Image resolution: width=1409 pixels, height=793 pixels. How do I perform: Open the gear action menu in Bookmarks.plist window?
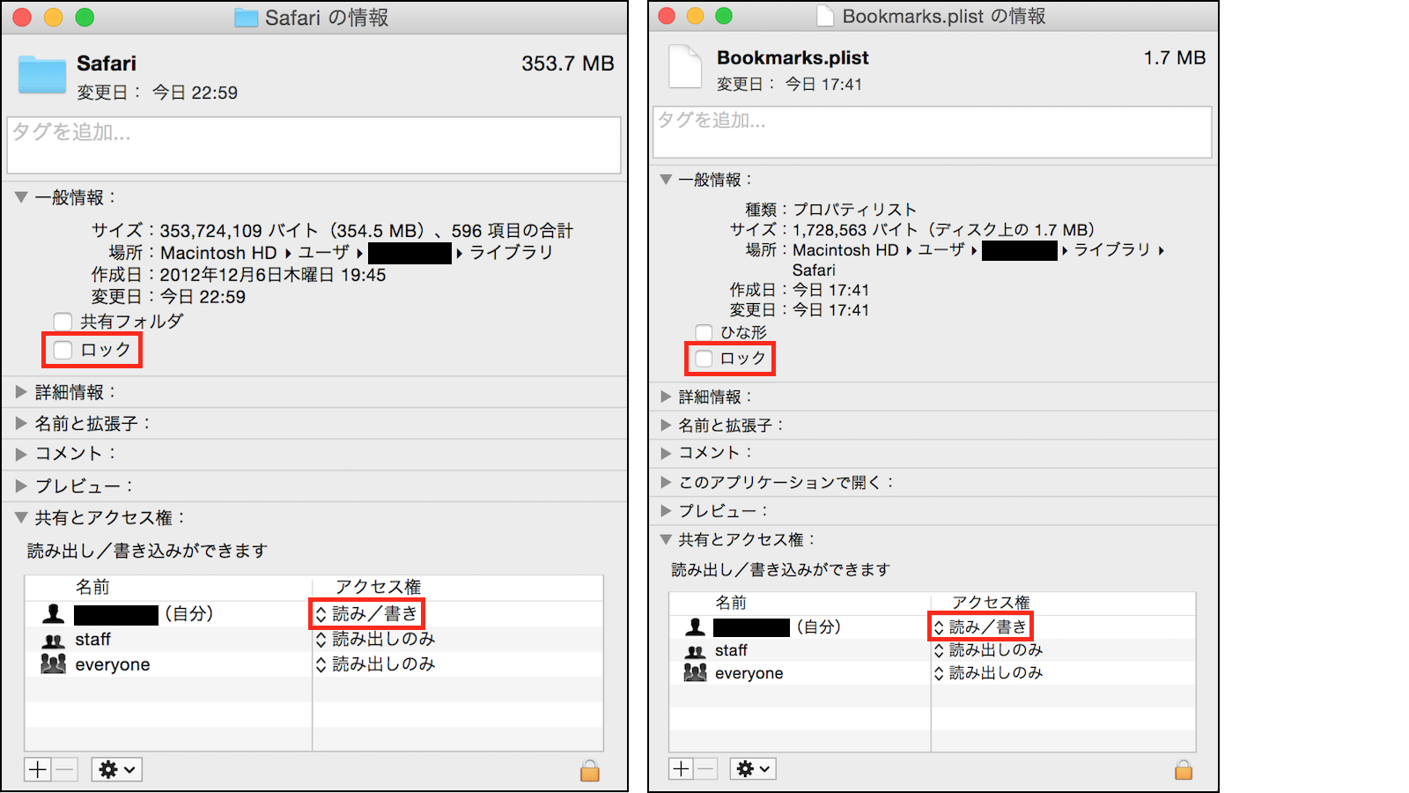[754, 768]
